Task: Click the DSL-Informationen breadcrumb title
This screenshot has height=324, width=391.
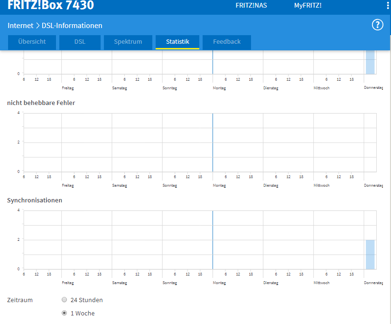Action: 72,26
